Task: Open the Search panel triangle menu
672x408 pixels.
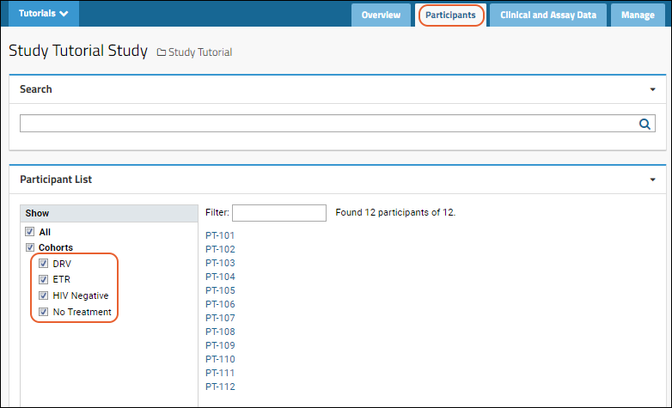Action: click(x=652, y=89)
